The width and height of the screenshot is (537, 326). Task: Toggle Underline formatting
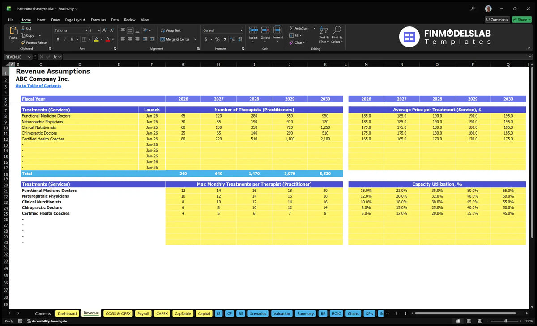72,39
